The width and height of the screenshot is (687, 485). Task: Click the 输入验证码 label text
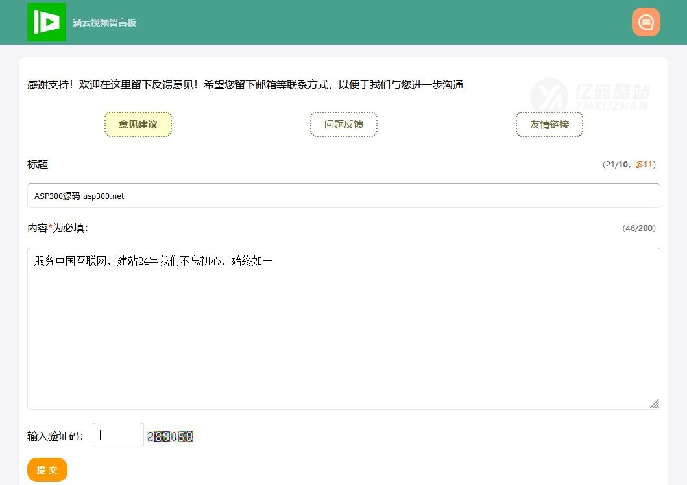tap(55, 436)
